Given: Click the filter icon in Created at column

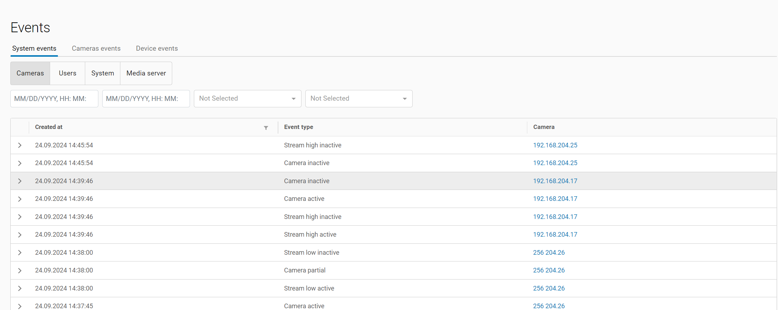Looking at the screenshot, I should coord(266,128).
